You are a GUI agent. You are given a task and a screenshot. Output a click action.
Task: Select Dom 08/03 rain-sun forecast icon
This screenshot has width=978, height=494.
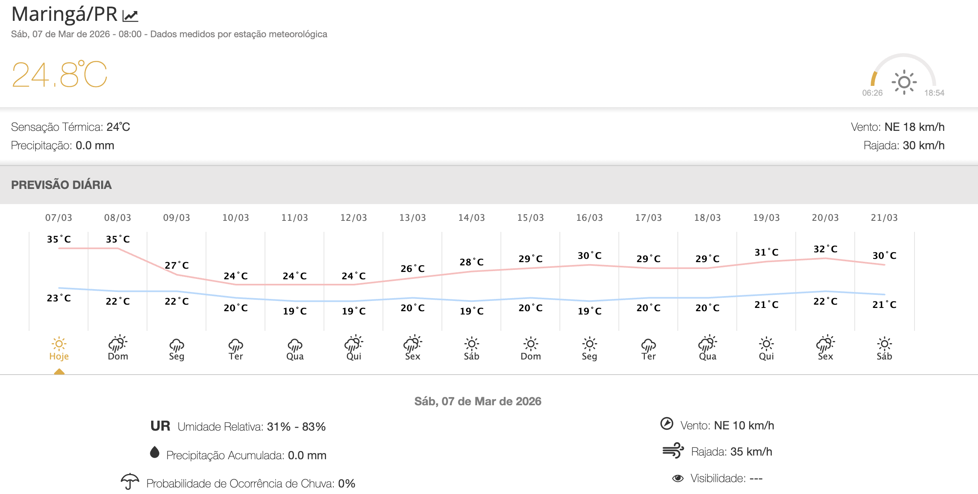118,344
